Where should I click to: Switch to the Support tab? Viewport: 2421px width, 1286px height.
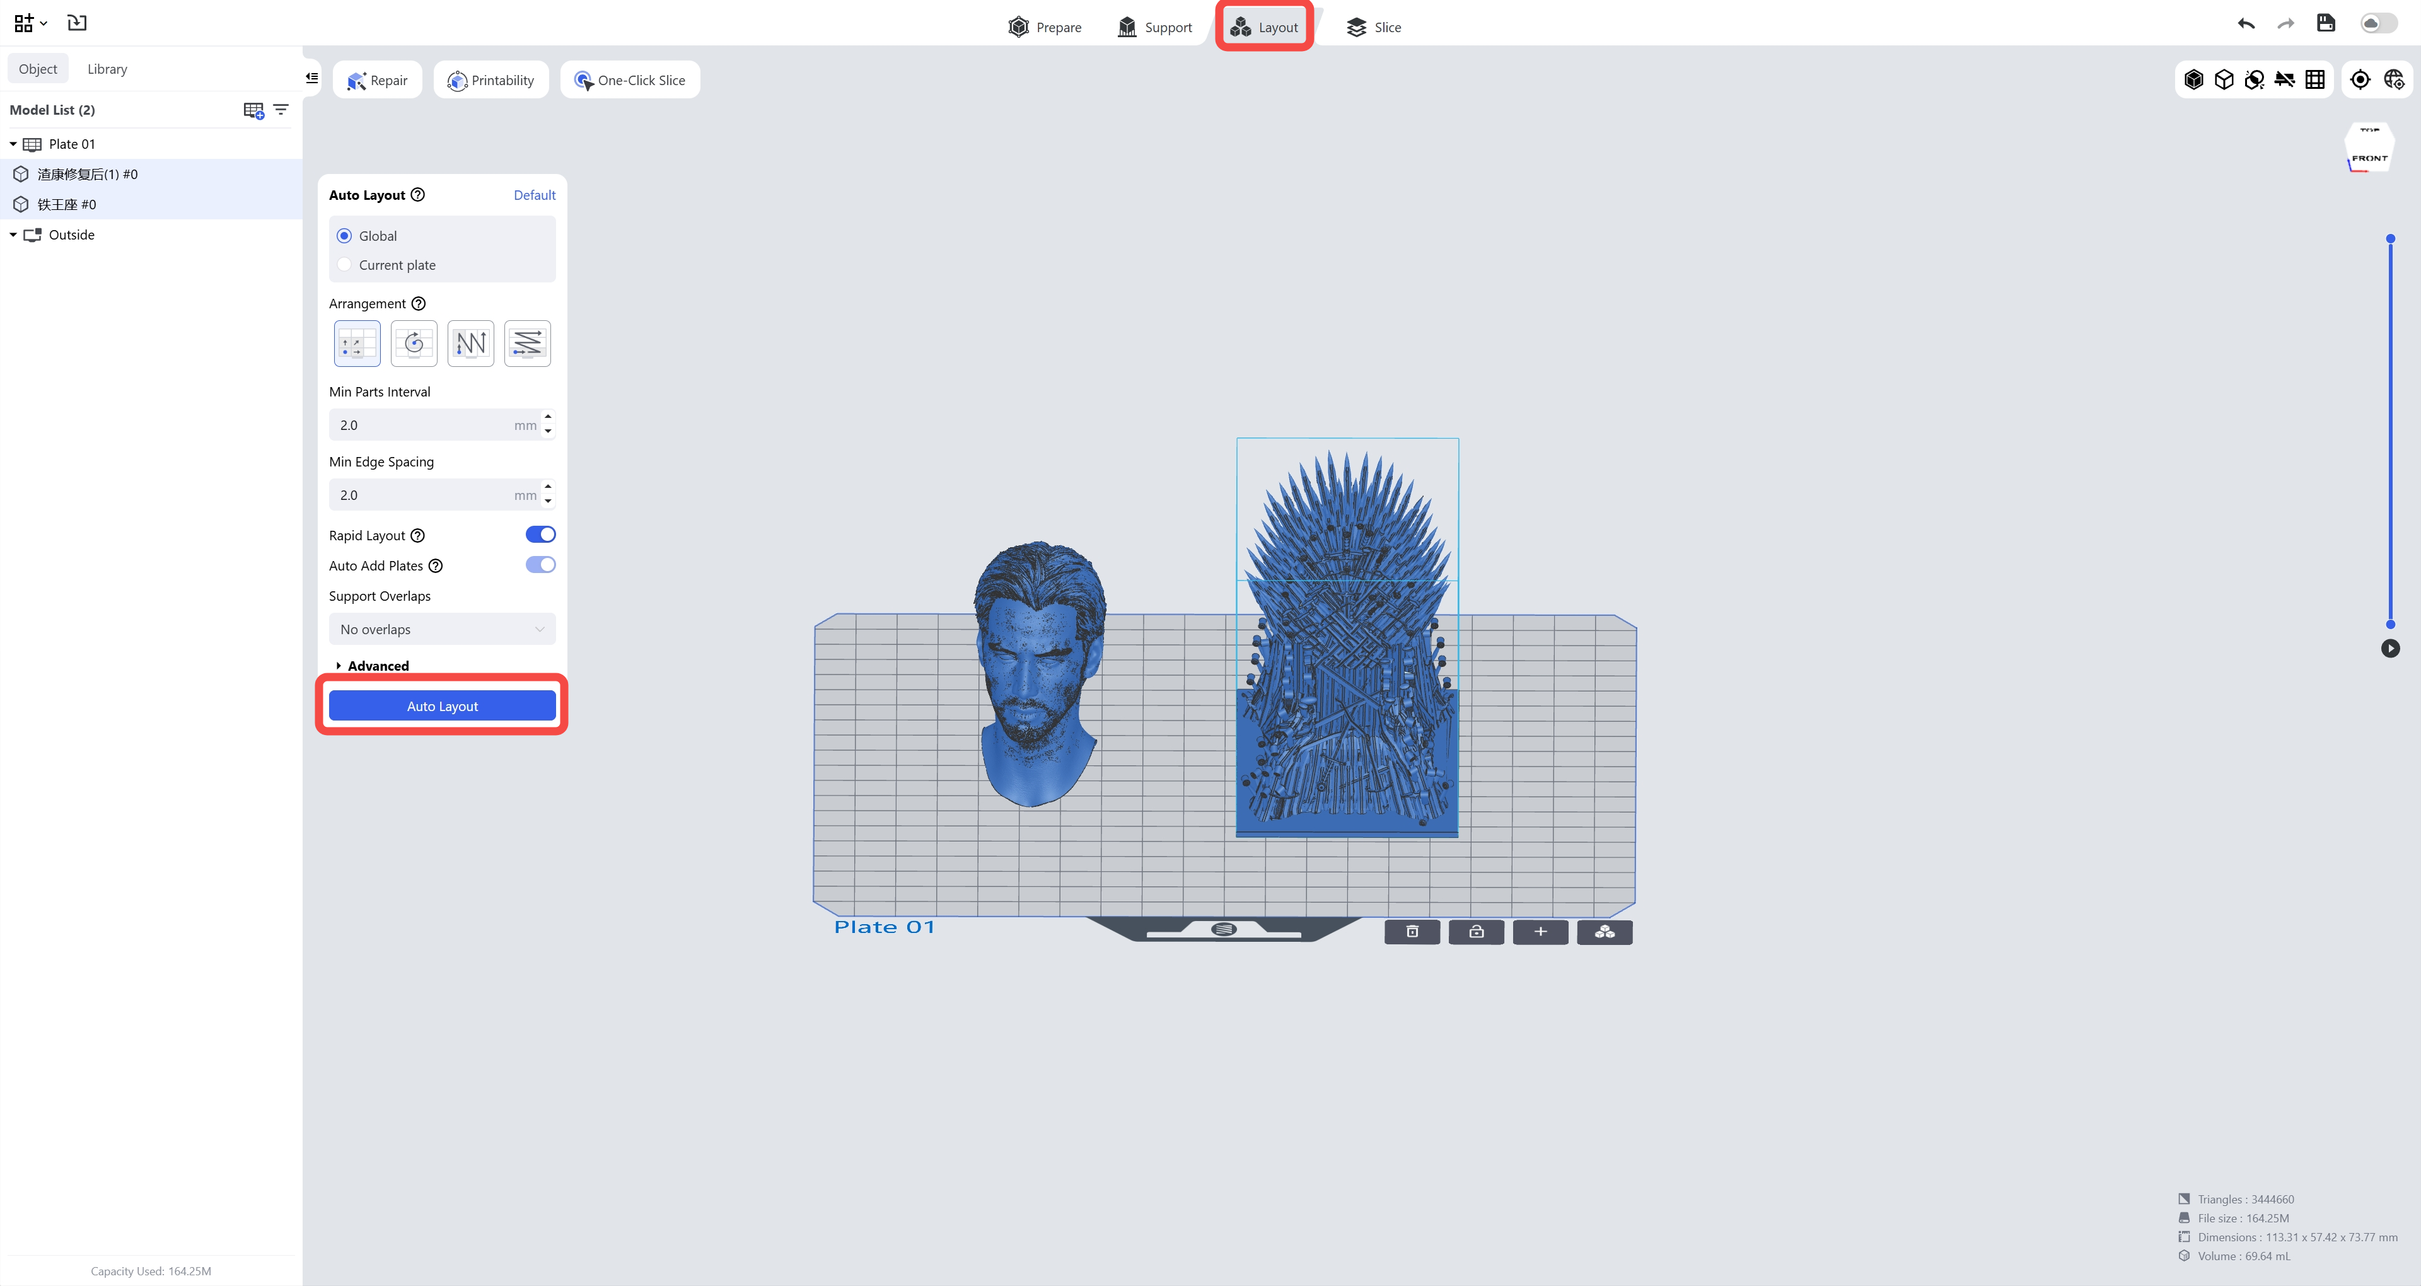1154,27
